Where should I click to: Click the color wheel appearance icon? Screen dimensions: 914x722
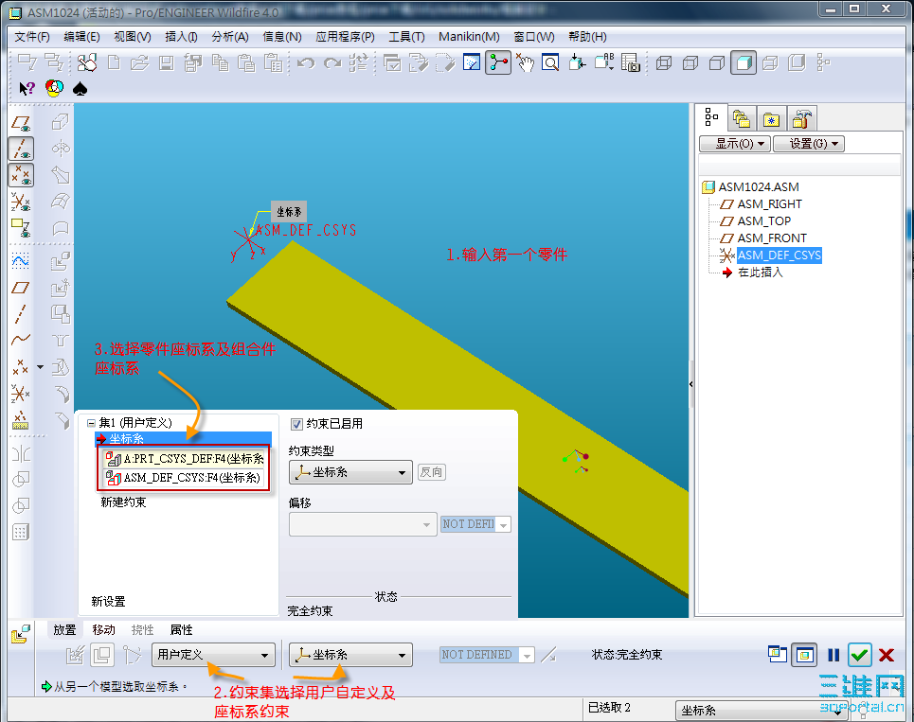(54, 89)
